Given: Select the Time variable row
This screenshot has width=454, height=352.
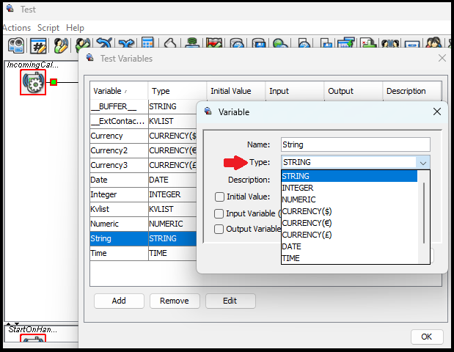Looking at the screenshot, I should coord(143,253).
